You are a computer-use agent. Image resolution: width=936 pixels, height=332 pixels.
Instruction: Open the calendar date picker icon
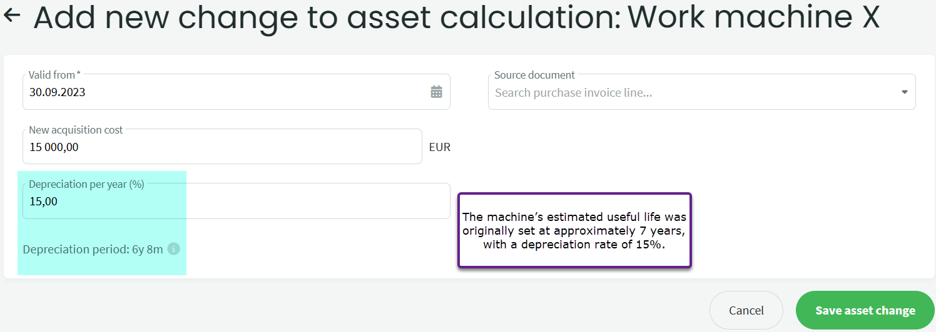click(x=436, y=92)
